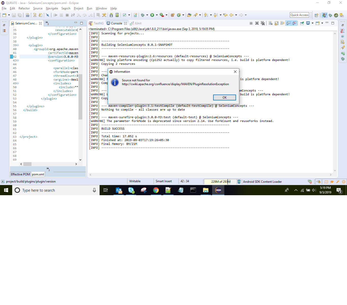Open the Project menu
This screenshot has height=305, width=347.
coord(78,8)
